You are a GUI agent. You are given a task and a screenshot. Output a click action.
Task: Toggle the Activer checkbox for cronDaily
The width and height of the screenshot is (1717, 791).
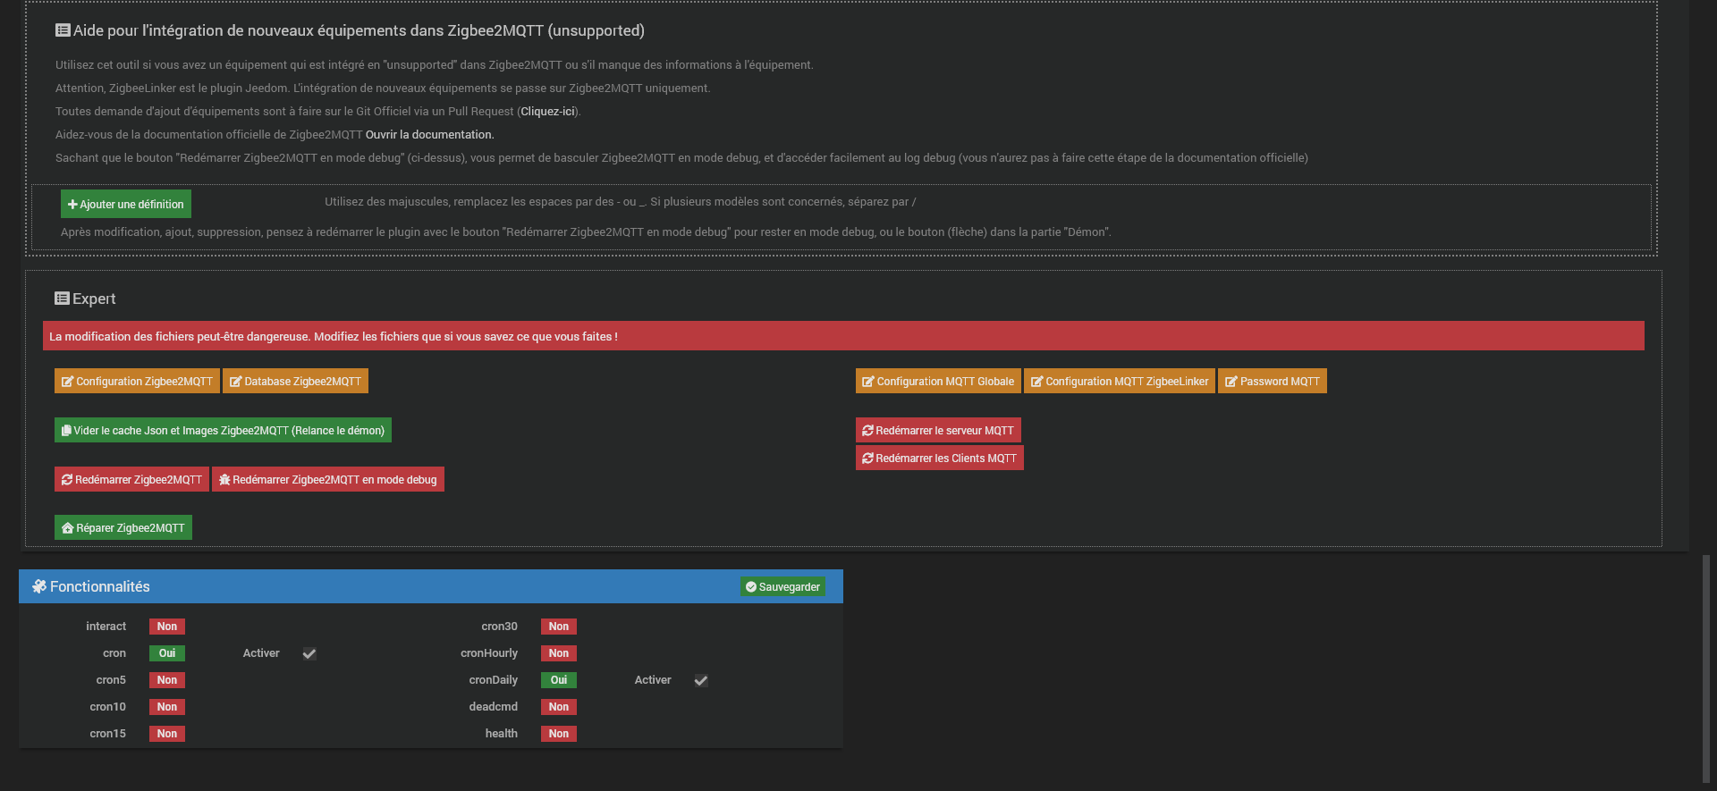click(701, 680)
